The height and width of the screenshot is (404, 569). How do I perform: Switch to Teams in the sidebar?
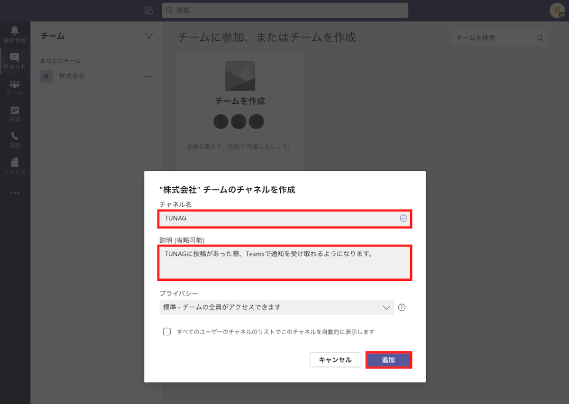click(15, 88)
